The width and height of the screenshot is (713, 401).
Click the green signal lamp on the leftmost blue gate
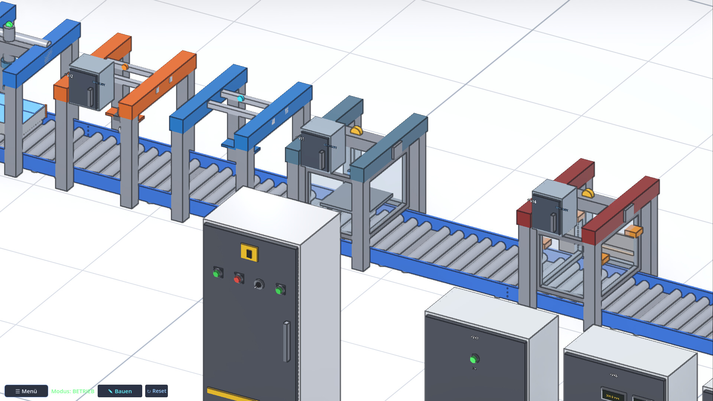pos(9,25)
